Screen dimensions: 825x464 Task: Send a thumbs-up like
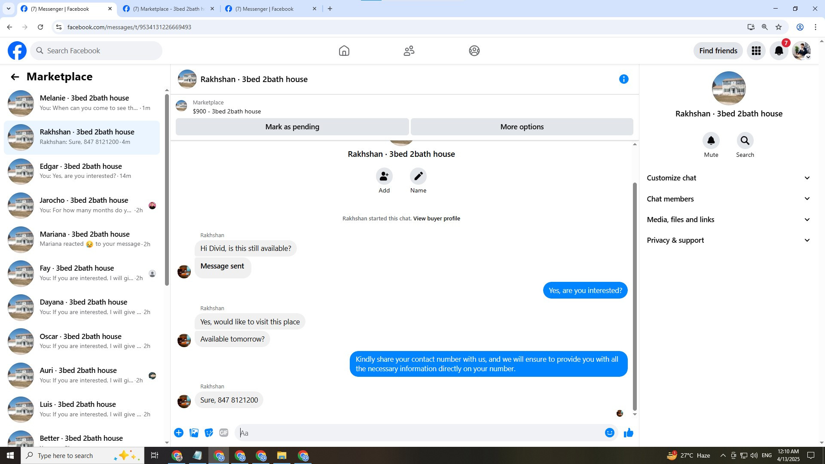[629, 433]
